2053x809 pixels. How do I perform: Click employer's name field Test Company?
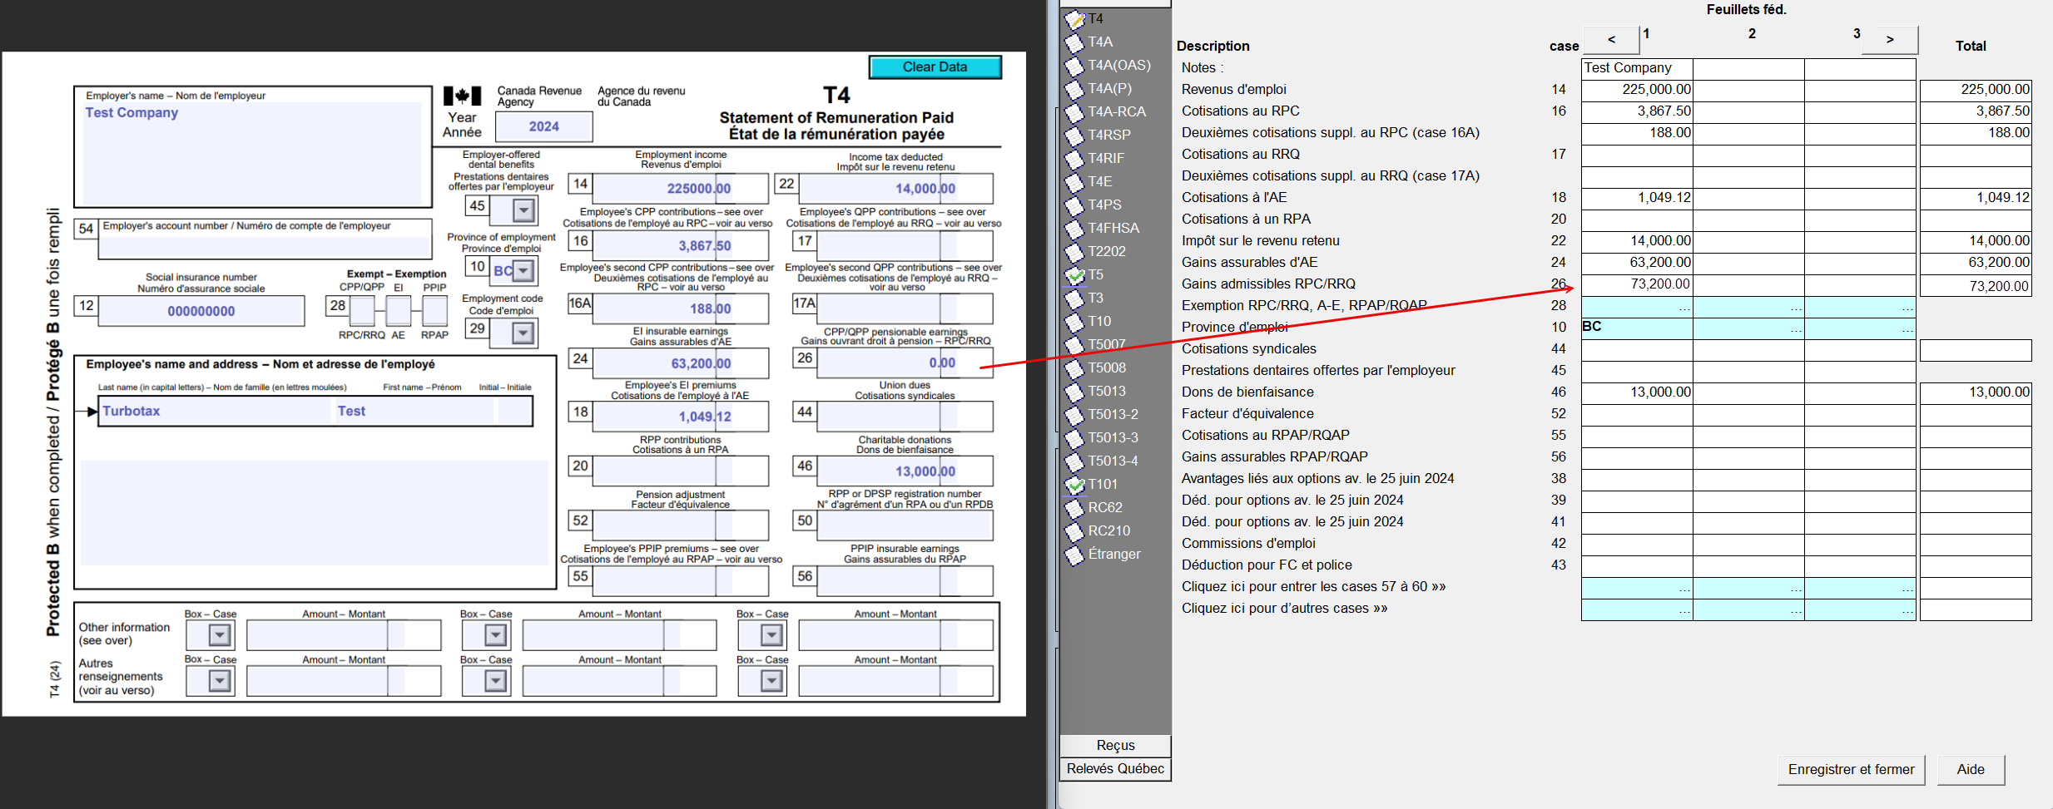pos(253,153)
